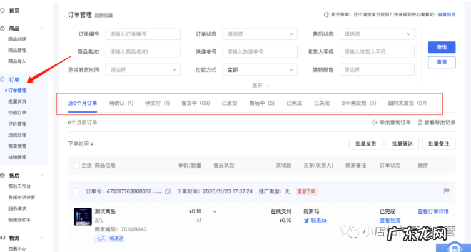Open the 付款方式 dropdown showing 全部

coord(260,69)
